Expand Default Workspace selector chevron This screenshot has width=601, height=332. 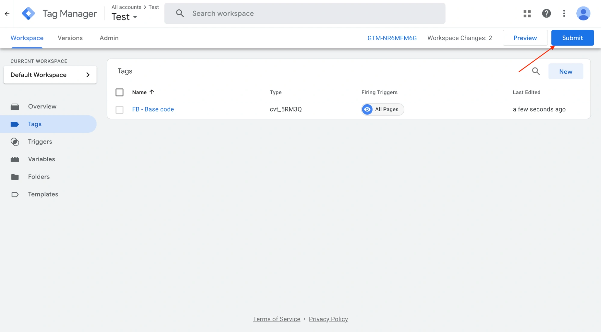[x=88, y=75]
